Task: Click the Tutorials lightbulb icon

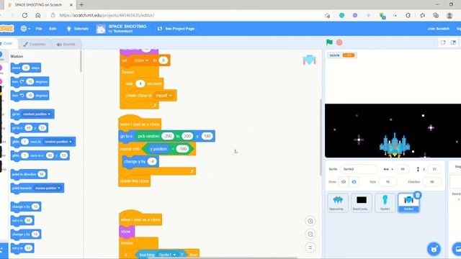Action: pyautogui.click(x=69, y=29)
